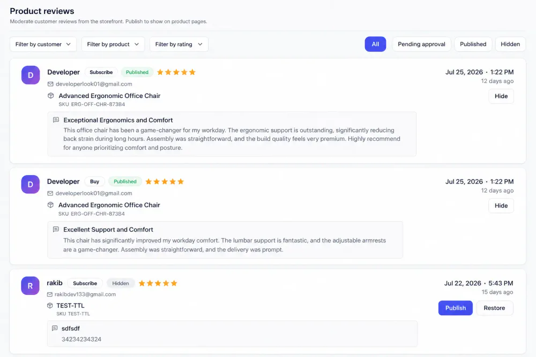Open the Filter by customer dropdown
The height and width of the screenshot is (357, 536).
(x=43, y=44)
